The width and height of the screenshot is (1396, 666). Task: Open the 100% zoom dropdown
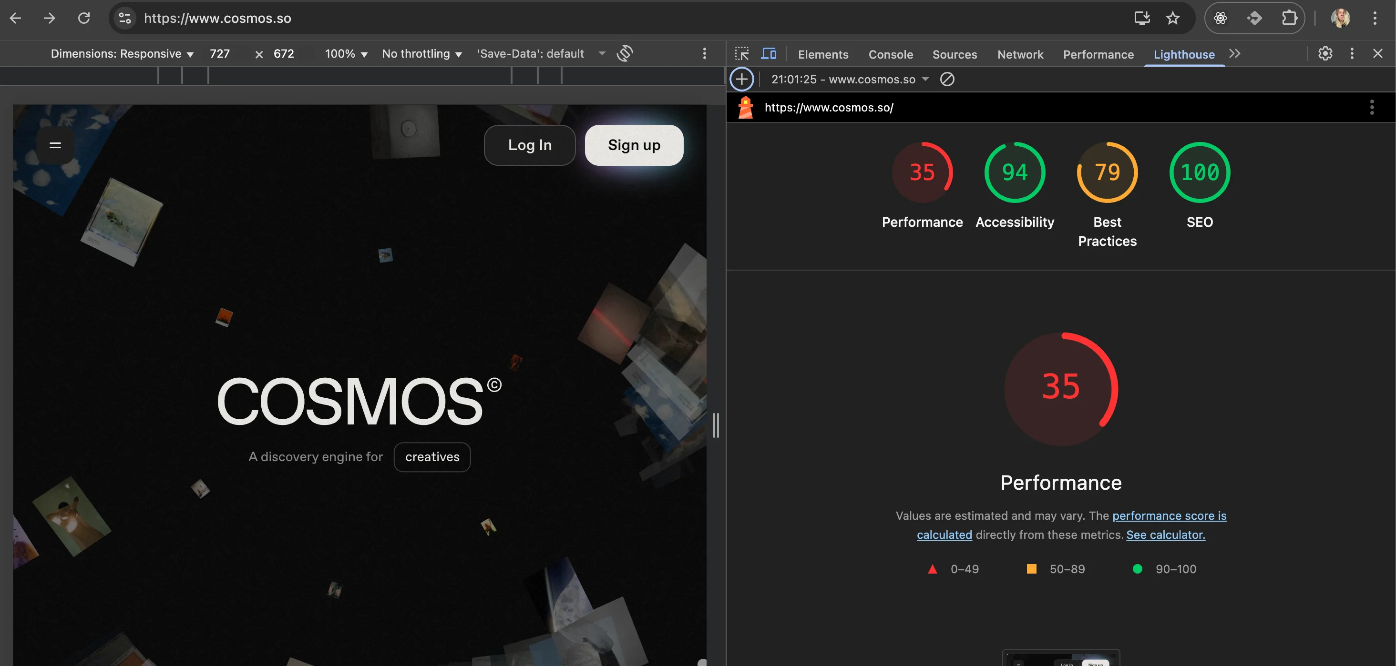click(346, 54)
